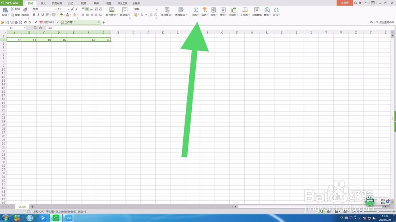Viewport: 396px width, 222px height.
Task: Open the WPS 表格 application menu arrow
Action: pyautogui.click(x=21, y=3)
